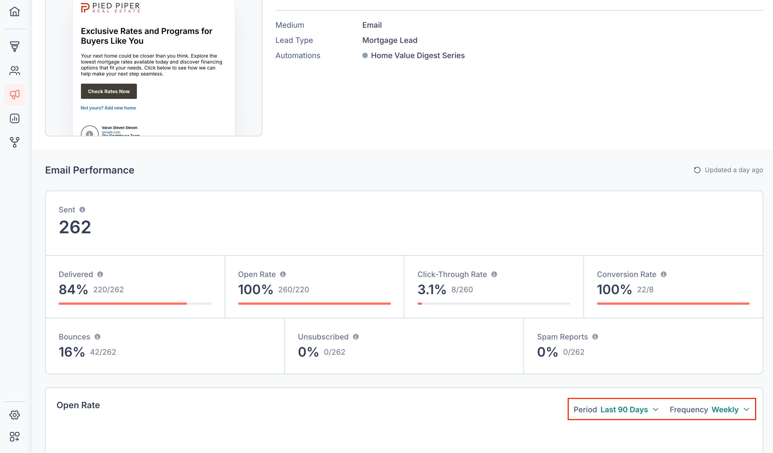Open the settings gear icon
Image resolution: width=773 pixels, height=453 pixels.
click(x=14, y=415)
